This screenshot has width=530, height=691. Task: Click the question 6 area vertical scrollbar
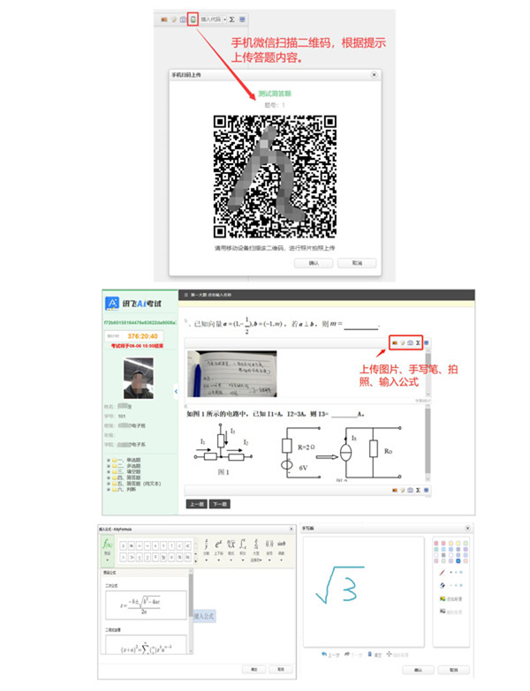tap(428, 443)
